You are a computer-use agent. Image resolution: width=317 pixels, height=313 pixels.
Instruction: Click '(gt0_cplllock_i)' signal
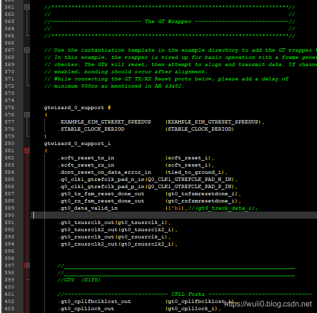point(191,309)
